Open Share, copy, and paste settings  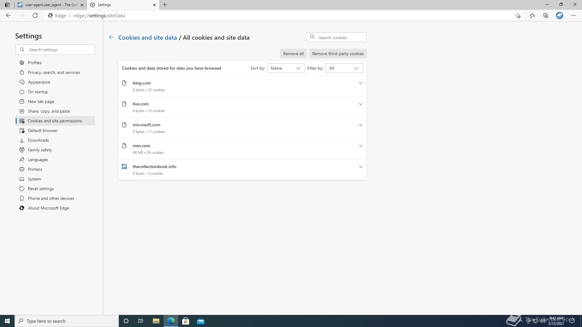point(55,111)
